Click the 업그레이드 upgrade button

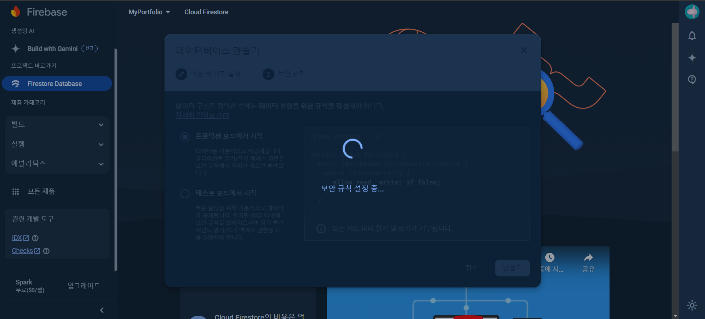pyautogui.click(x=84, y=286)
